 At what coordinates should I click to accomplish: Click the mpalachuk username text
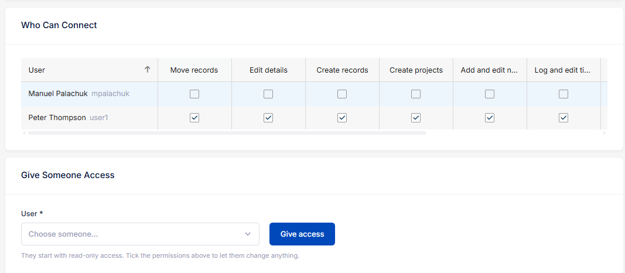[110, 94]
